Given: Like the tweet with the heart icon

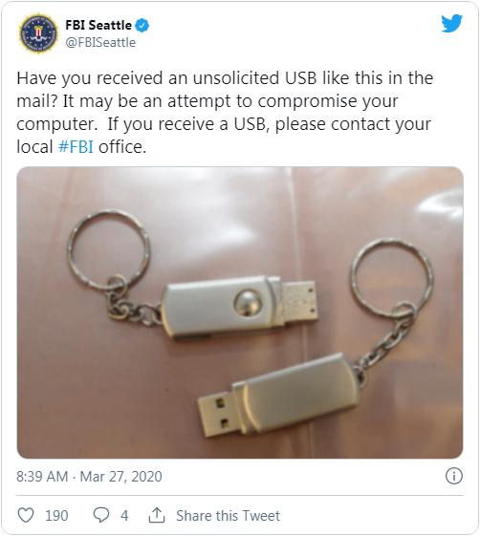Looking at the screenshot, I should pyautogui.click(x=26, y=515).
